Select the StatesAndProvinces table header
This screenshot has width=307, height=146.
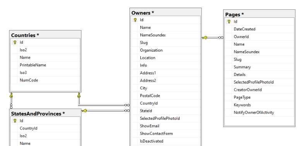tap(45, 114)
